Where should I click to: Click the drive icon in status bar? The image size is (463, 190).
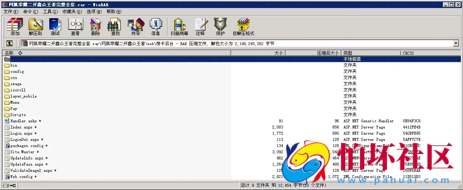[5, 185]
